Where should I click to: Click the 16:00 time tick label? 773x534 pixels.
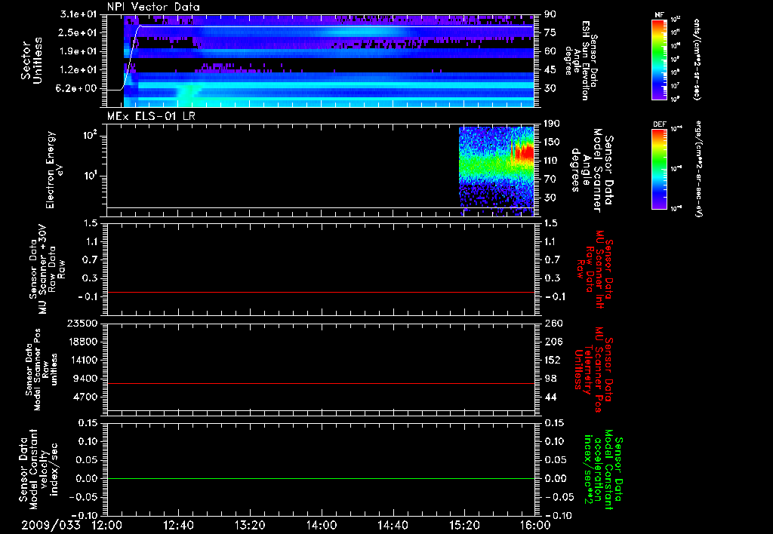click(x=535, y=525)
